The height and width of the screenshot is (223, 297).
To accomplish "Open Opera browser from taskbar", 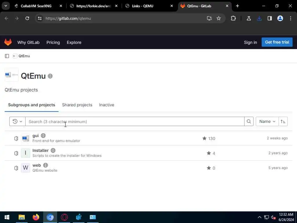I will [64, 217].
